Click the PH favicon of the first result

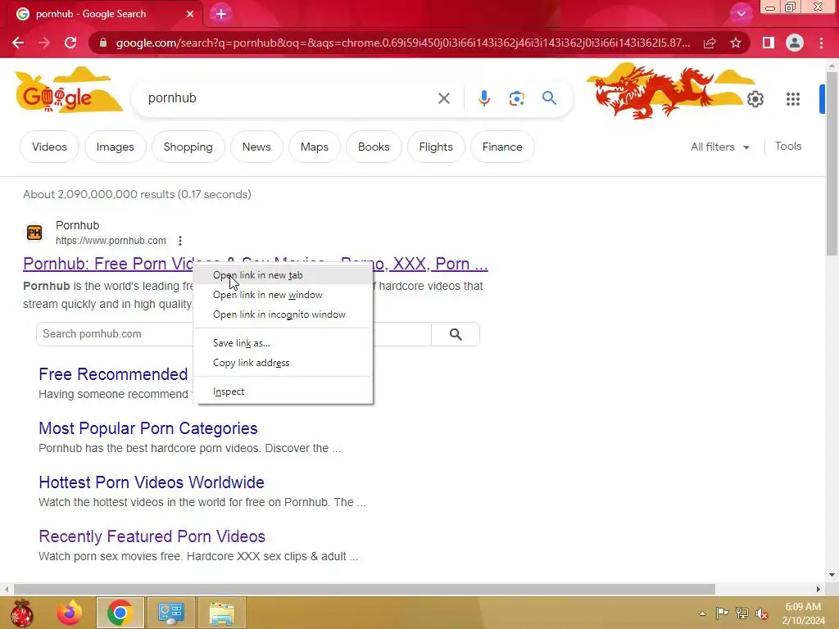tap(34, 233)
